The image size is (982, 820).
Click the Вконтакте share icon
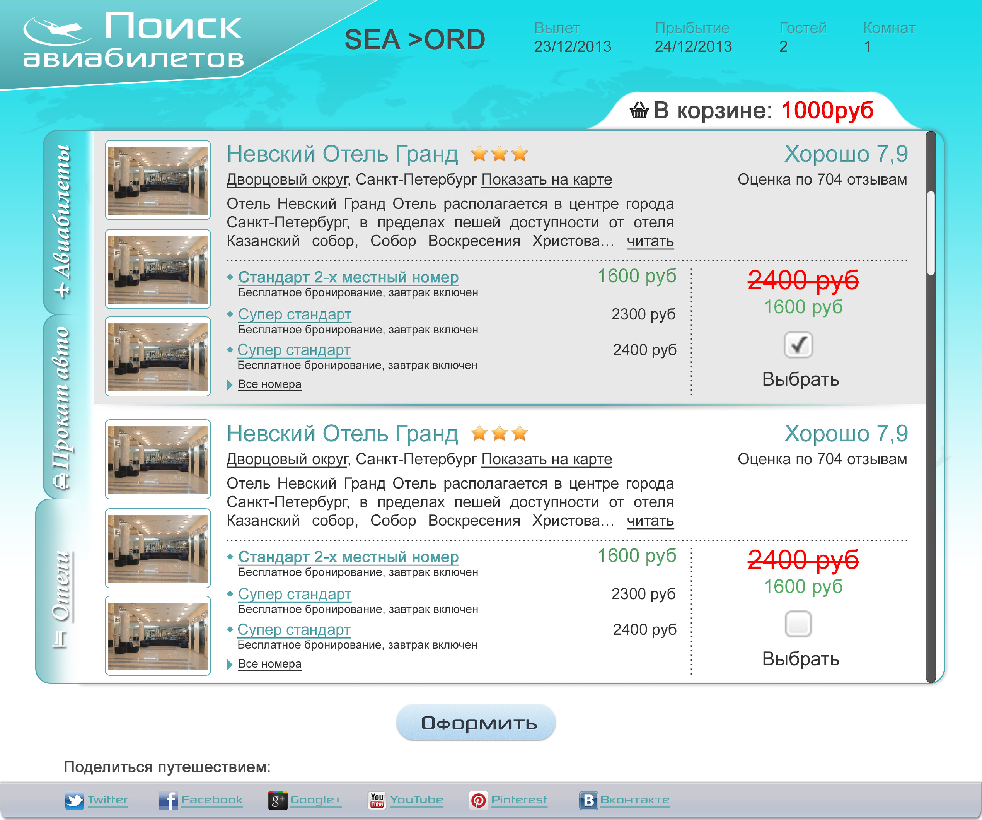588,800
